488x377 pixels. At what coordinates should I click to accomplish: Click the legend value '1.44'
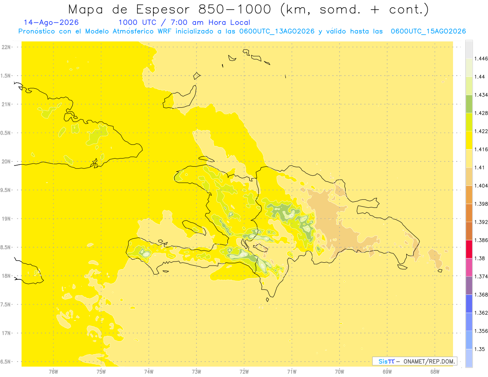479,77
